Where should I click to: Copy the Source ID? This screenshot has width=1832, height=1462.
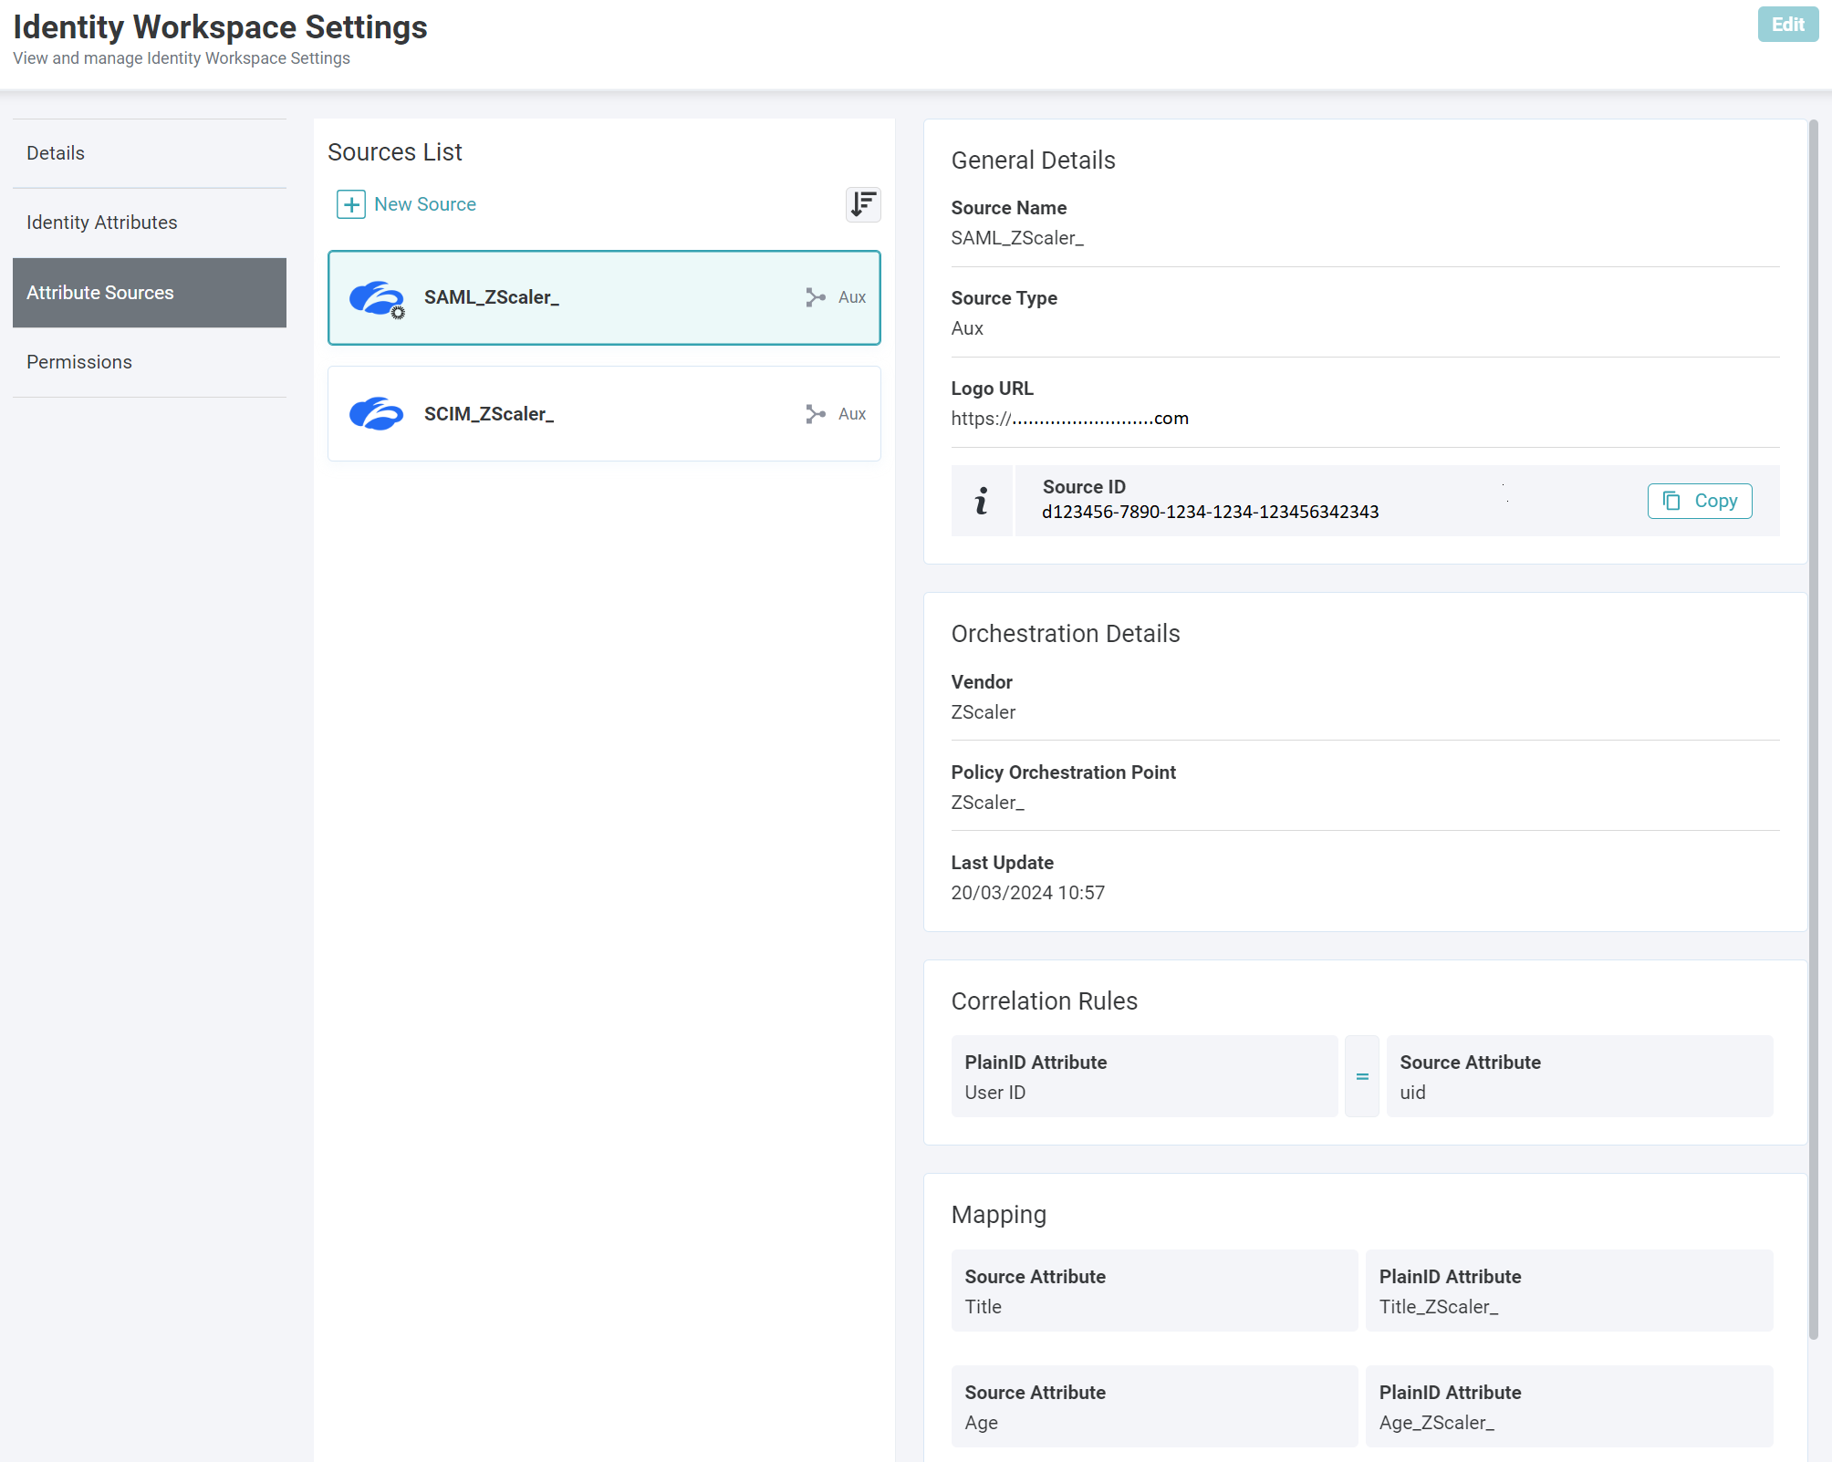[1700, 501]
